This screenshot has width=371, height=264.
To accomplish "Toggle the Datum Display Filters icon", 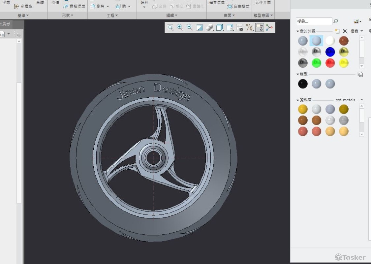I will pos(250,28).
